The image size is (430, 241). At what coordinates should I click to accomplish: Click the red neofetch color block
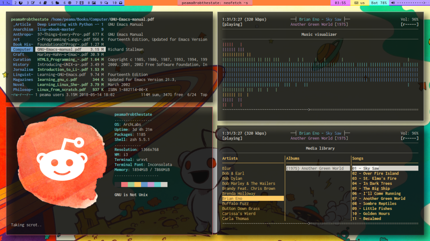(x=124, y=185)
